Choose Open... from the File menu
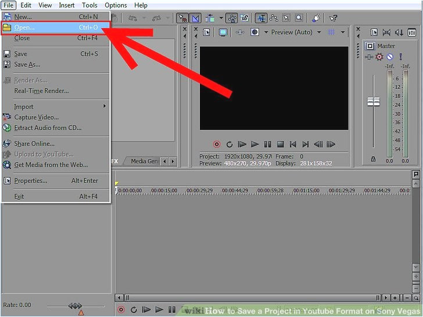This screenshot has width=423, height=317. pyautogui.click(x=24, y=27)
